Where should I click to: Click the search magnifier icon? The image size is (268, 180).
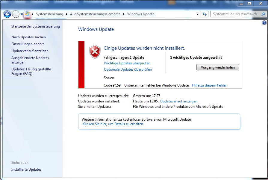(264, 14)
